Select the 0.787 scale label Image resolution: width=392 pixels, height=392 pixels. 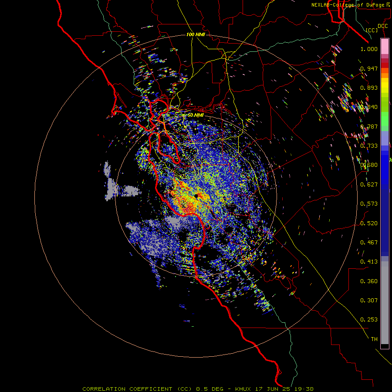click(x=369, y=126)
